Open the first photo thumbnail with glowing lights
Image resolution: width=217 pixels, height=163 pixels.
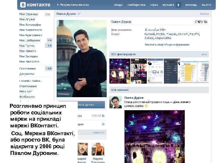click(120, 71)
